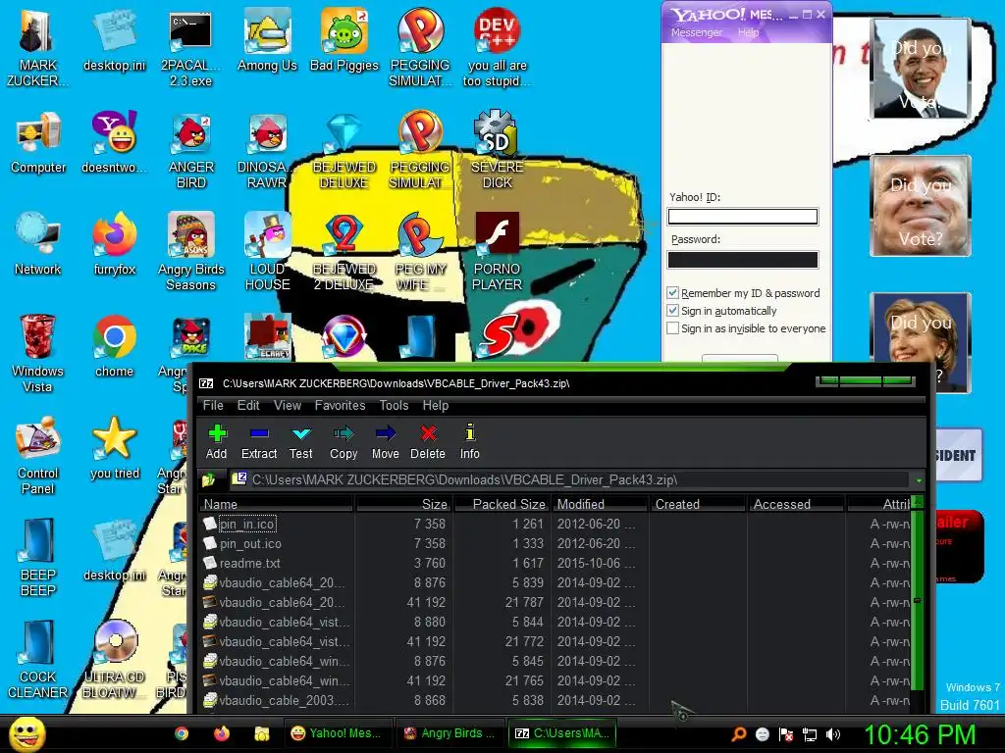1005x753 pixels.
Task: Switch to Angry Birds taskbar button
Action: 449,733
